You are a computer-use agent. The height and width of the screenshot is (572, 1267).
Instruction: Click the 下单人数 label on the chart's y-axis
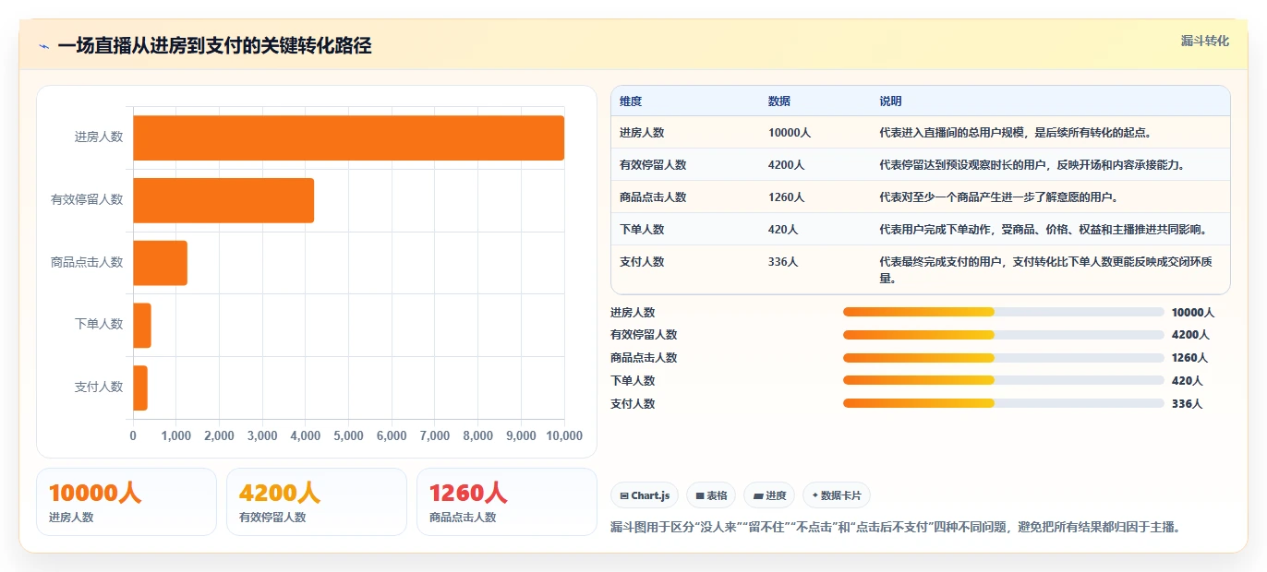coord(99,324)
